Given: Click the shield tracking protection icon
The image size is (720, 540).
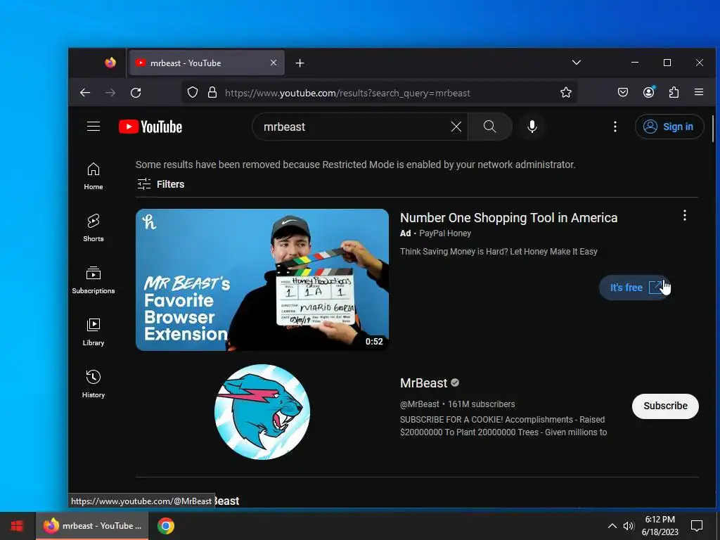Looking at the screenshot, I should 193,93.
